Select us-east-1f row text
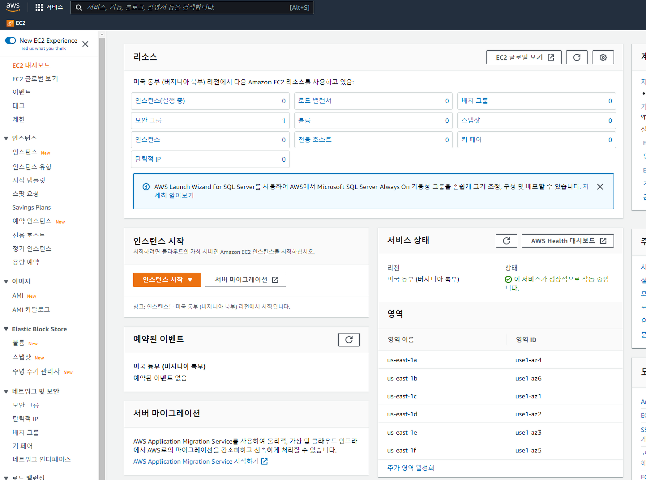646x480 pixels. [402, 450]
